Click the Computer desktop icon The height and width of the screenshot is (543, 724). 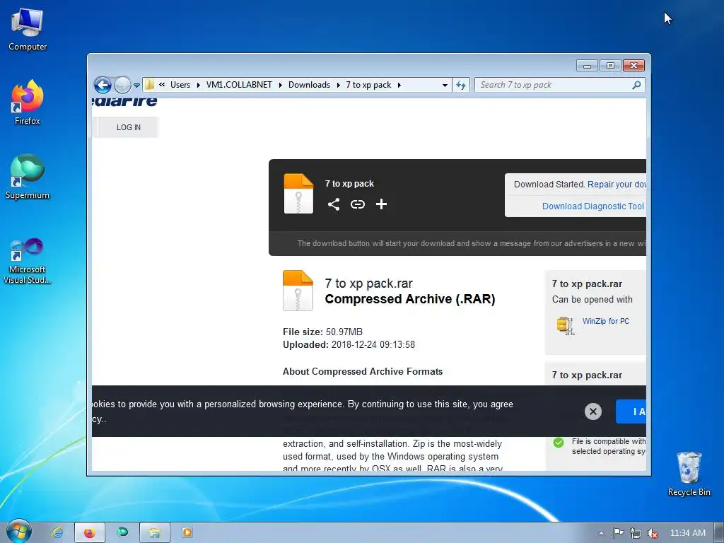[28, 30]
